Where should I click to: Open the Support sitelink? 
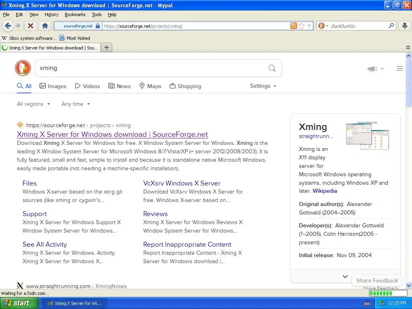(35, 214)
